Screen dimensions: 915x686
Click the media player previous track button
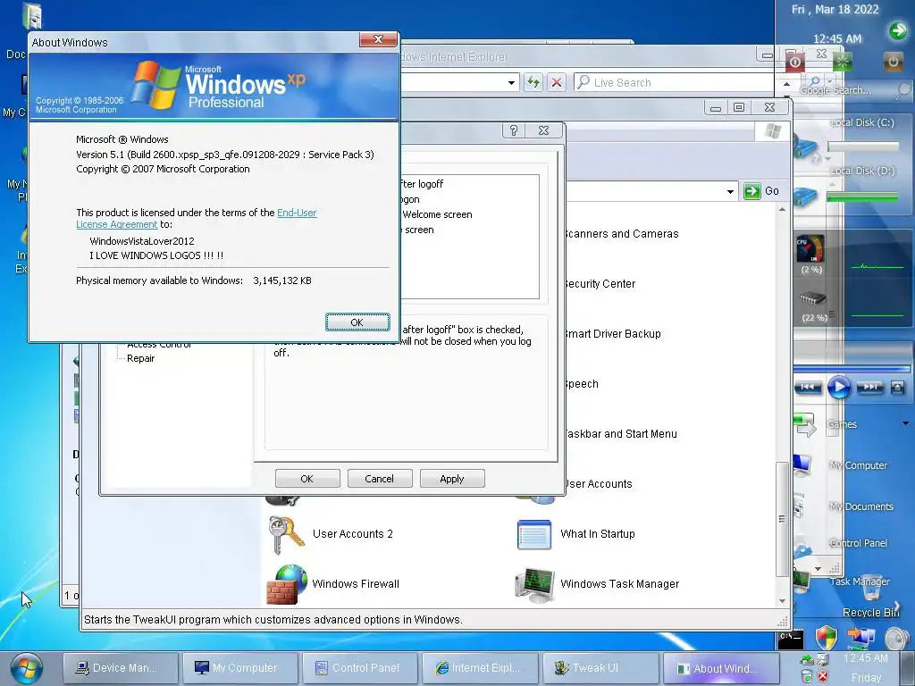808,388
